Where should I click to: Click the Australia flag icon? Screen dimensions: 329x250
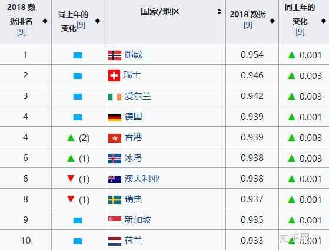pyautogui.click(x=115, y=179)
